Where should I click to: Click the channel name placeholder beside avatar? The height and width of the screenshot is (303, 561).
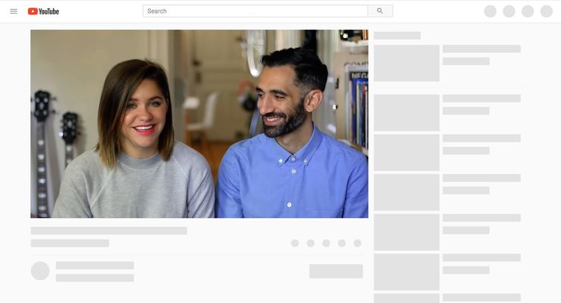point(95,265)
